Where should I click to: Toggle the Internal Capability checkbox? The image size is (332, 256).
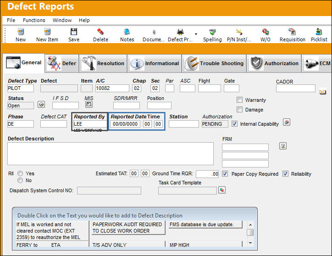click(x=234, y=124)
